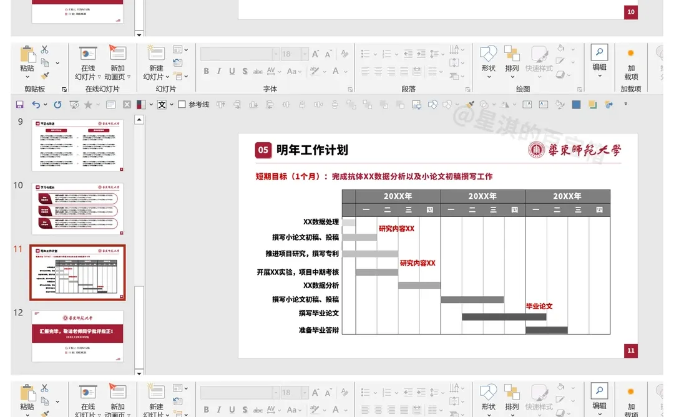This screenshot has height=417, width=674.
Task: Click the 新动画页 animation page button
Action: (x=119, y=60)
